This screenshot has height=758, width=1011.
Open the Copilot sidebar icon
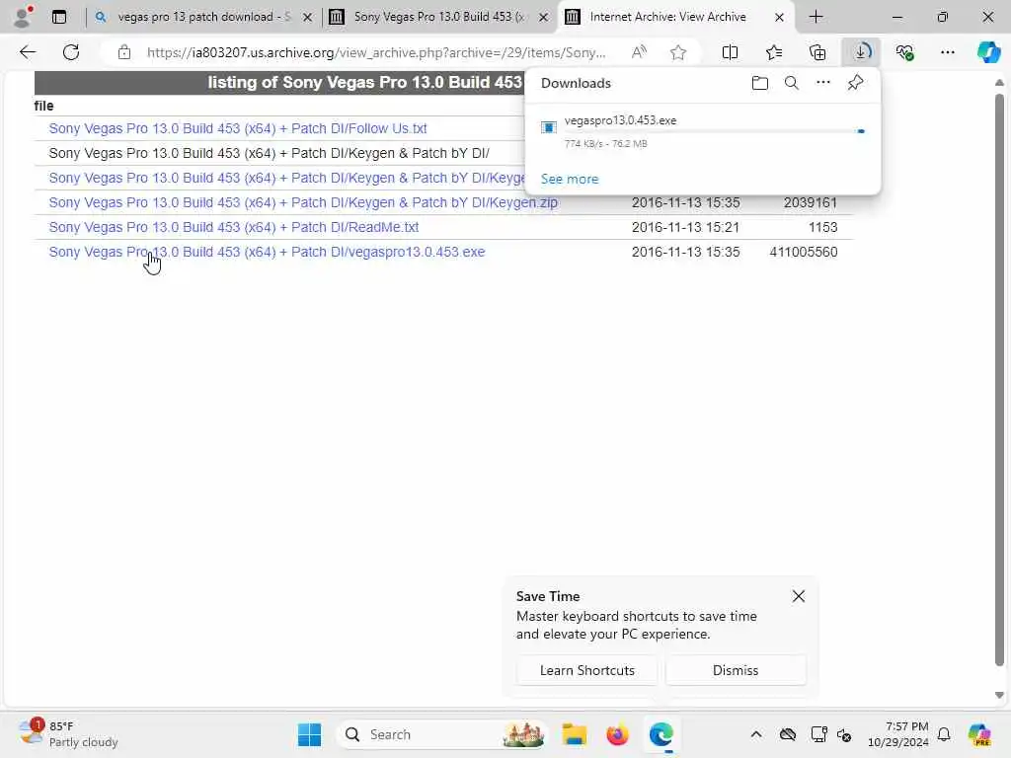coord(988,52)
